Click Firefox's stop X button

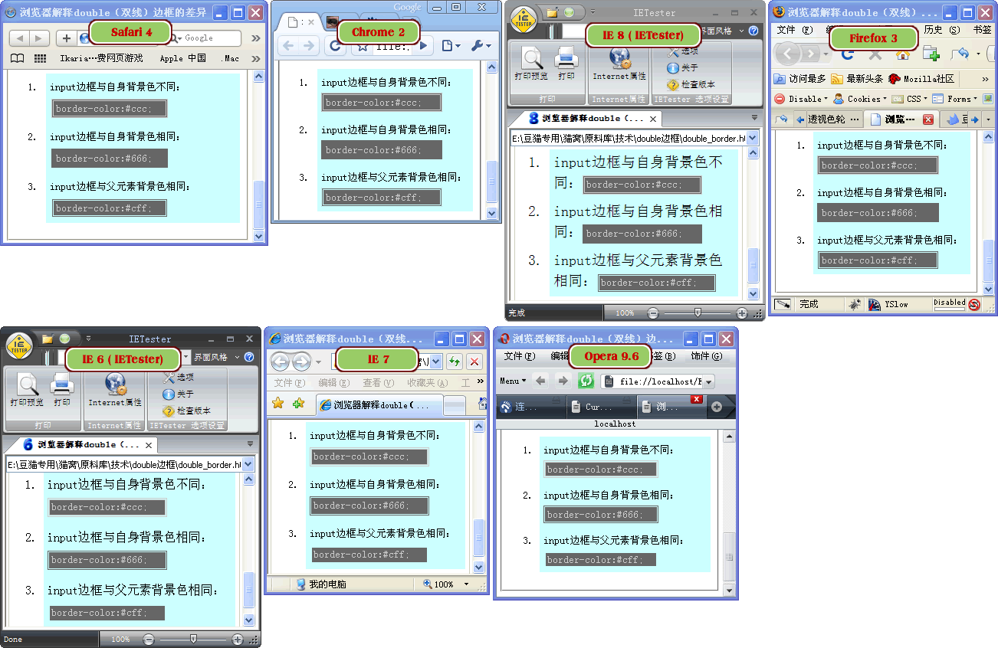(875, 54)
